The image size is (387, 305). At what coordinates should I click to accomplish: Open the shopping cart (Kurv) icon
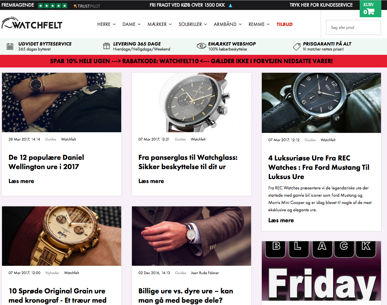370,9
